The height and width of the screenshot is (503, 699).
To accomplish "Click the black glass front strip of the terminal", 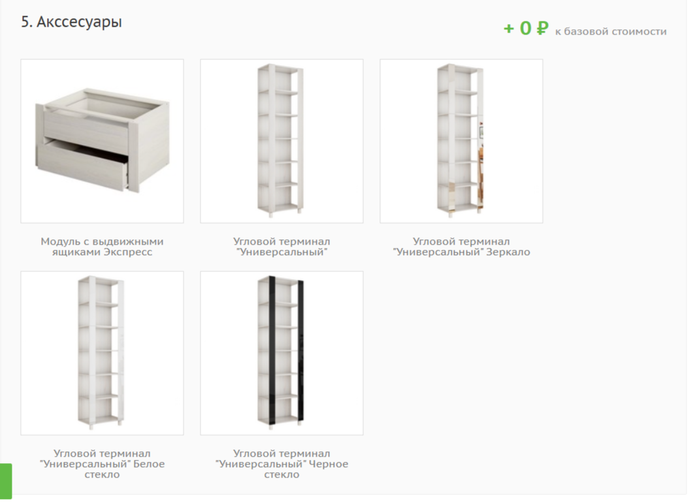I will (272, 348).
